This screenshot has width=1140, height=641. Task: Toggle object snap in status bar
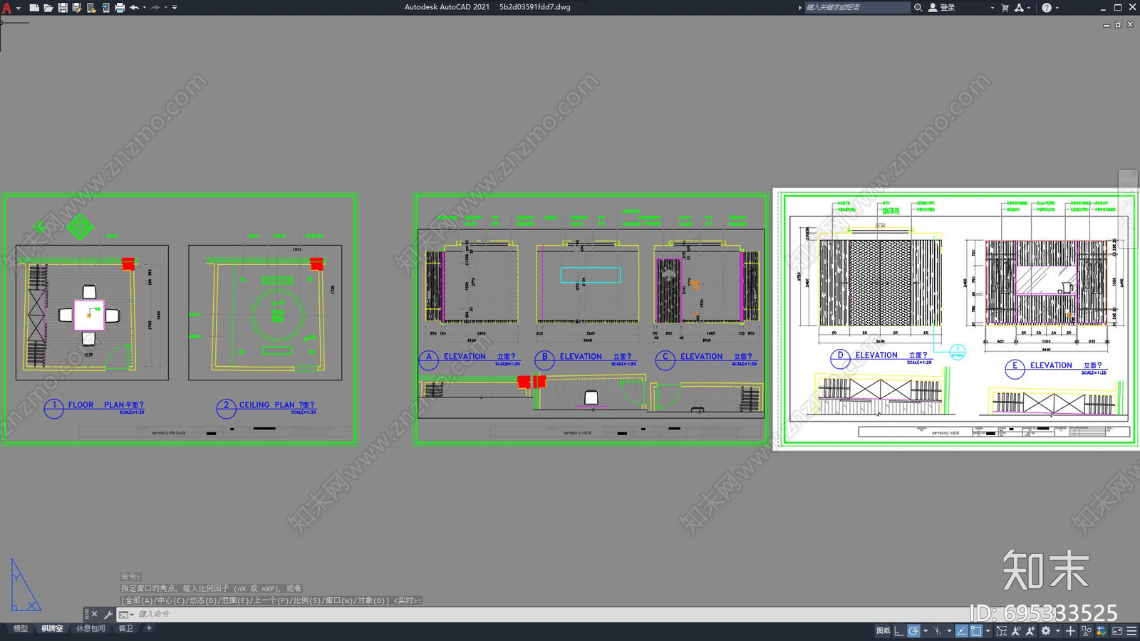point(976,630)
